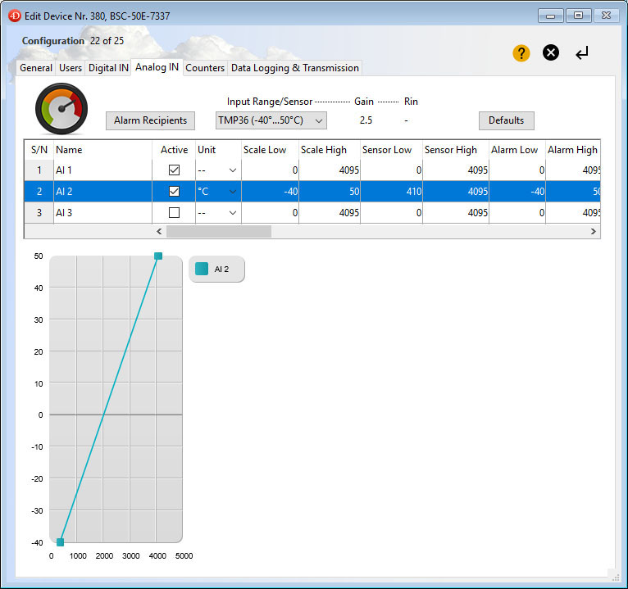Click AI 2 teal legend color swatch
The image size is (628, 589).
[x=202, y=269]
